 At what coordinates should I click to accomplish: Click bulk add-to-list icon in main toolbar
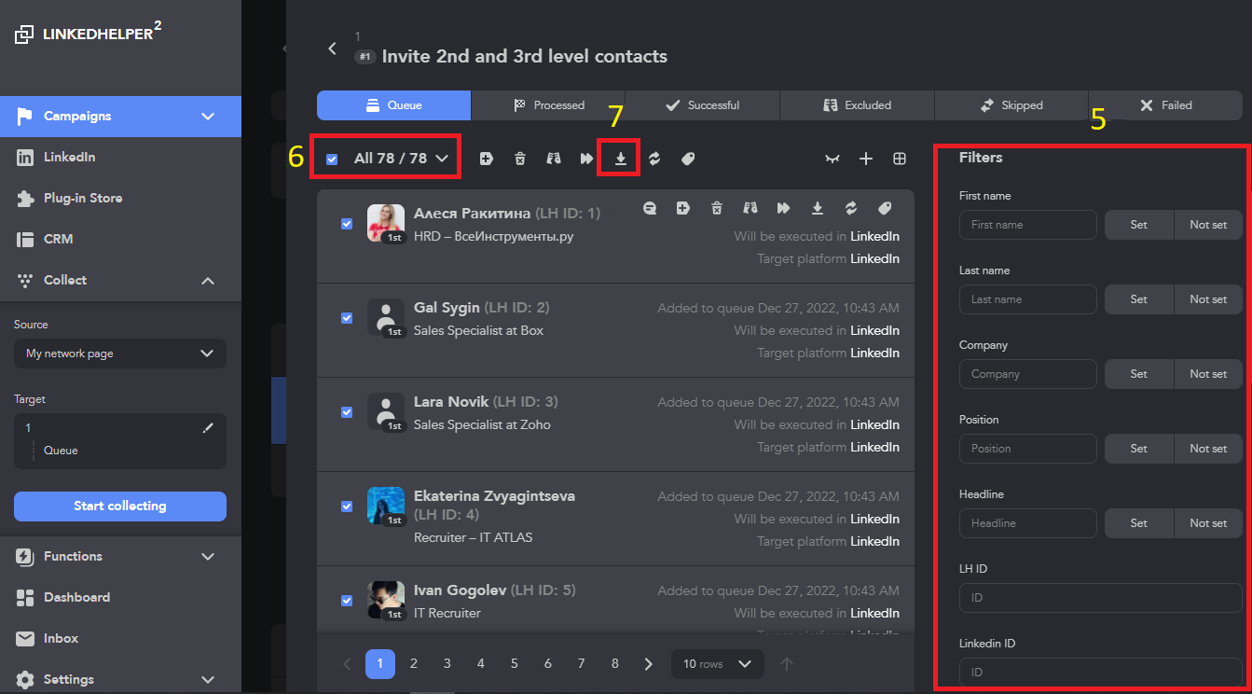[x=487, y=159]
